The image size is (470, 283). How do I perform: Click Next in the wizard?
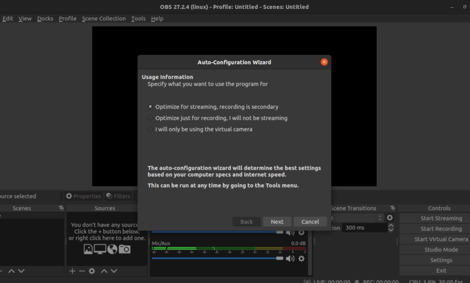click(277, 222)
